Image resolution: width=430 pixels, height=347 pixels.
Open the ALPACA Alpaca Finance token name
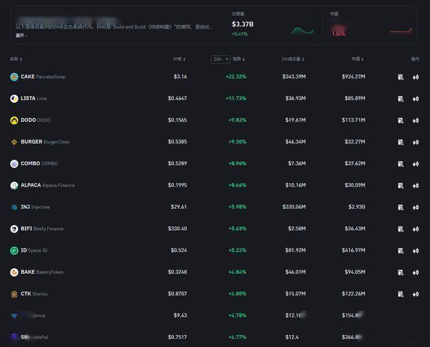coord(48,185)
